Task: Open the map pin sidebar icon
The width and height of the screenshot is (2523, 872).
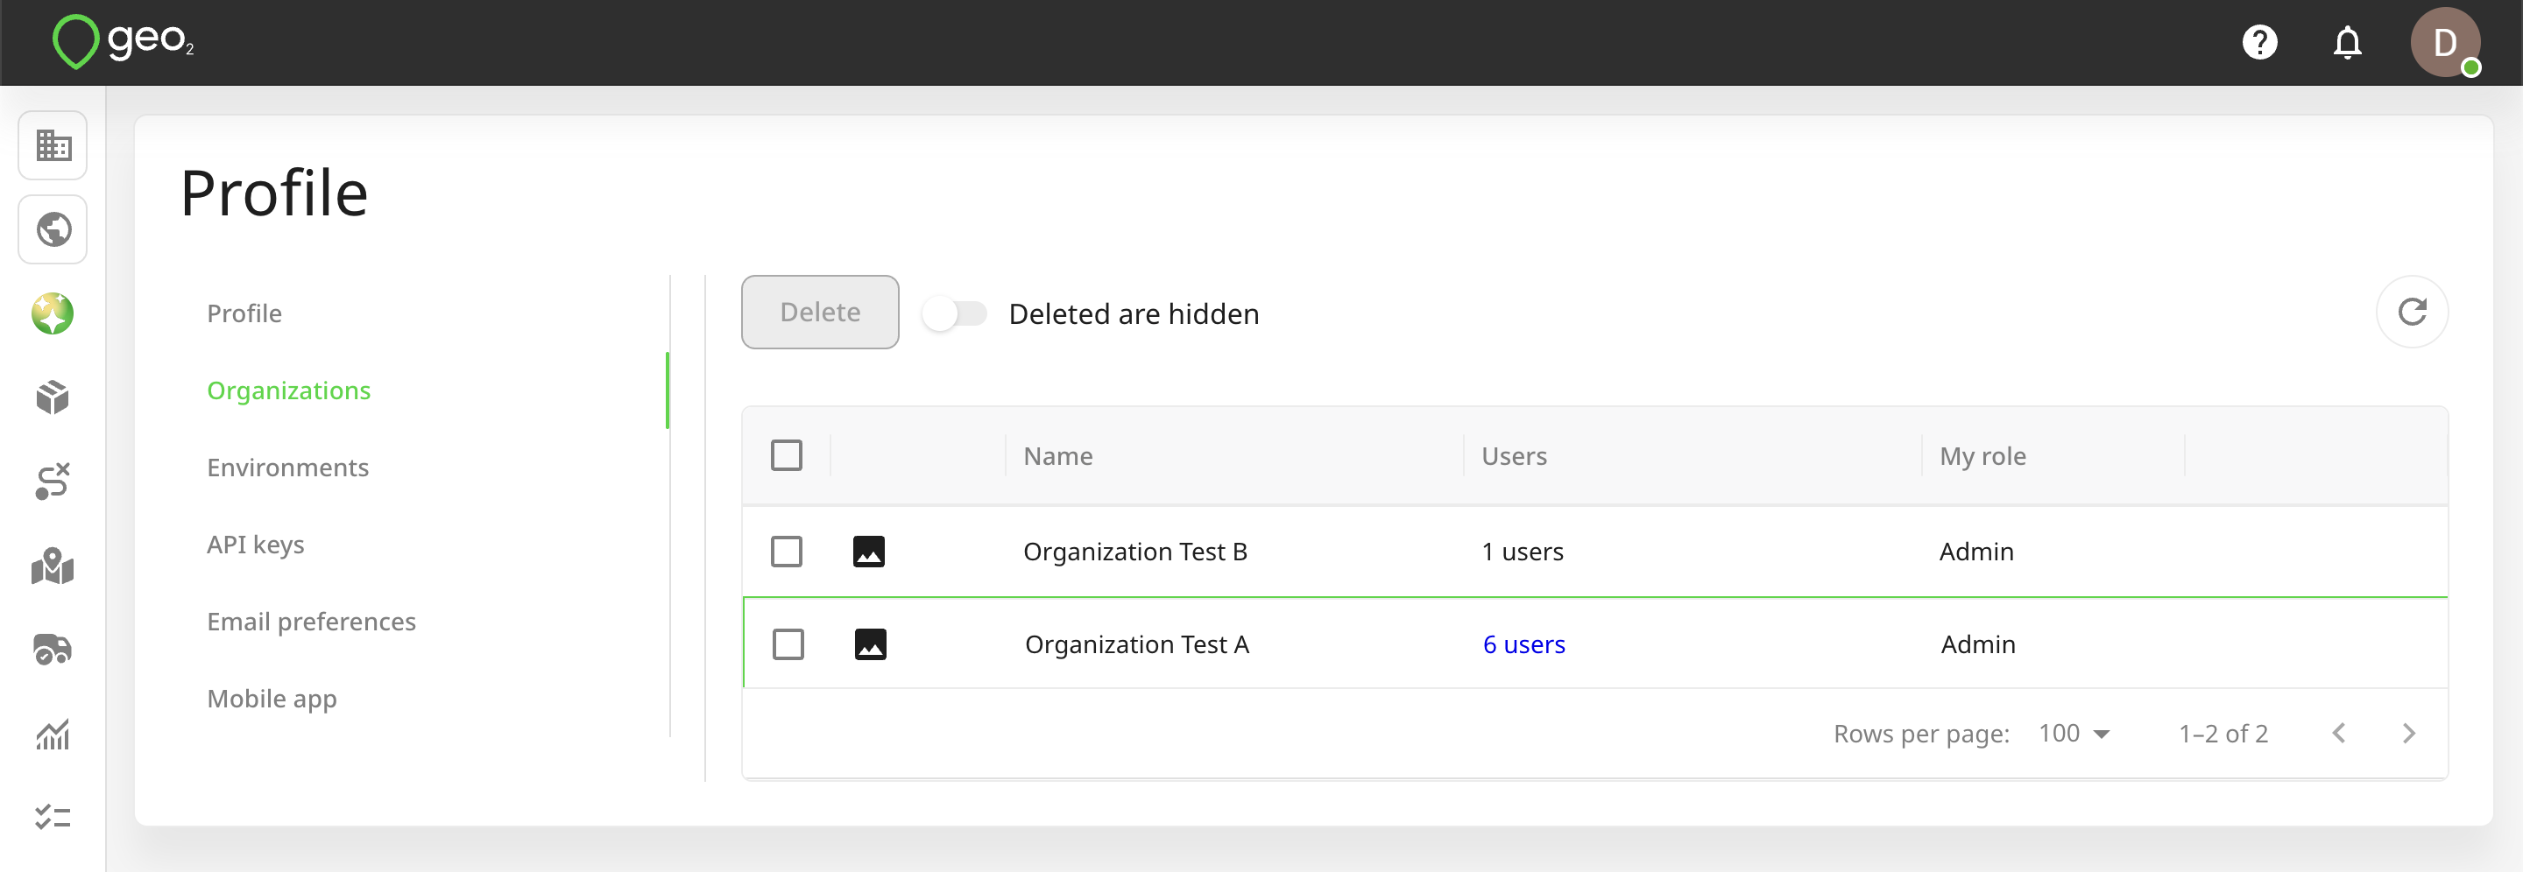Action: [x=53, y=566]
